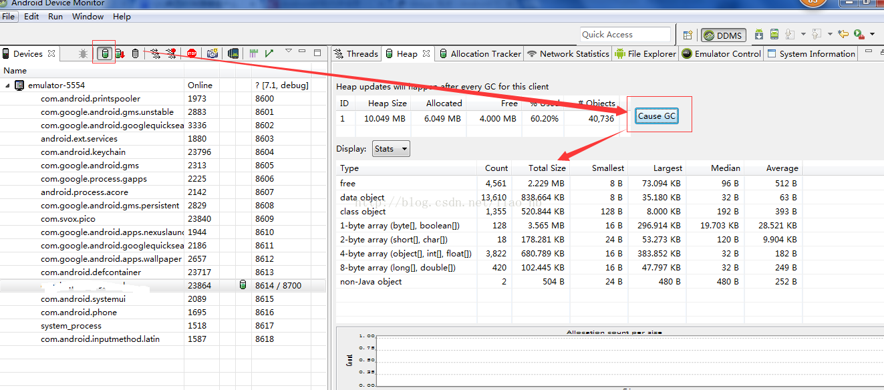Screen dimensions: 884x390
Task: Click the trash can Cause GC toolbar icon
Action: point(135,53)
